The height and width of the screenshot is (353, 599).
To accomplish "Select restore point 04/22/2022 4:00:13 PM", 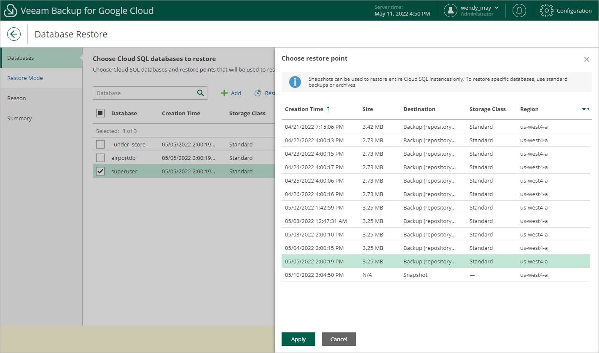I will tap(436, 140).
